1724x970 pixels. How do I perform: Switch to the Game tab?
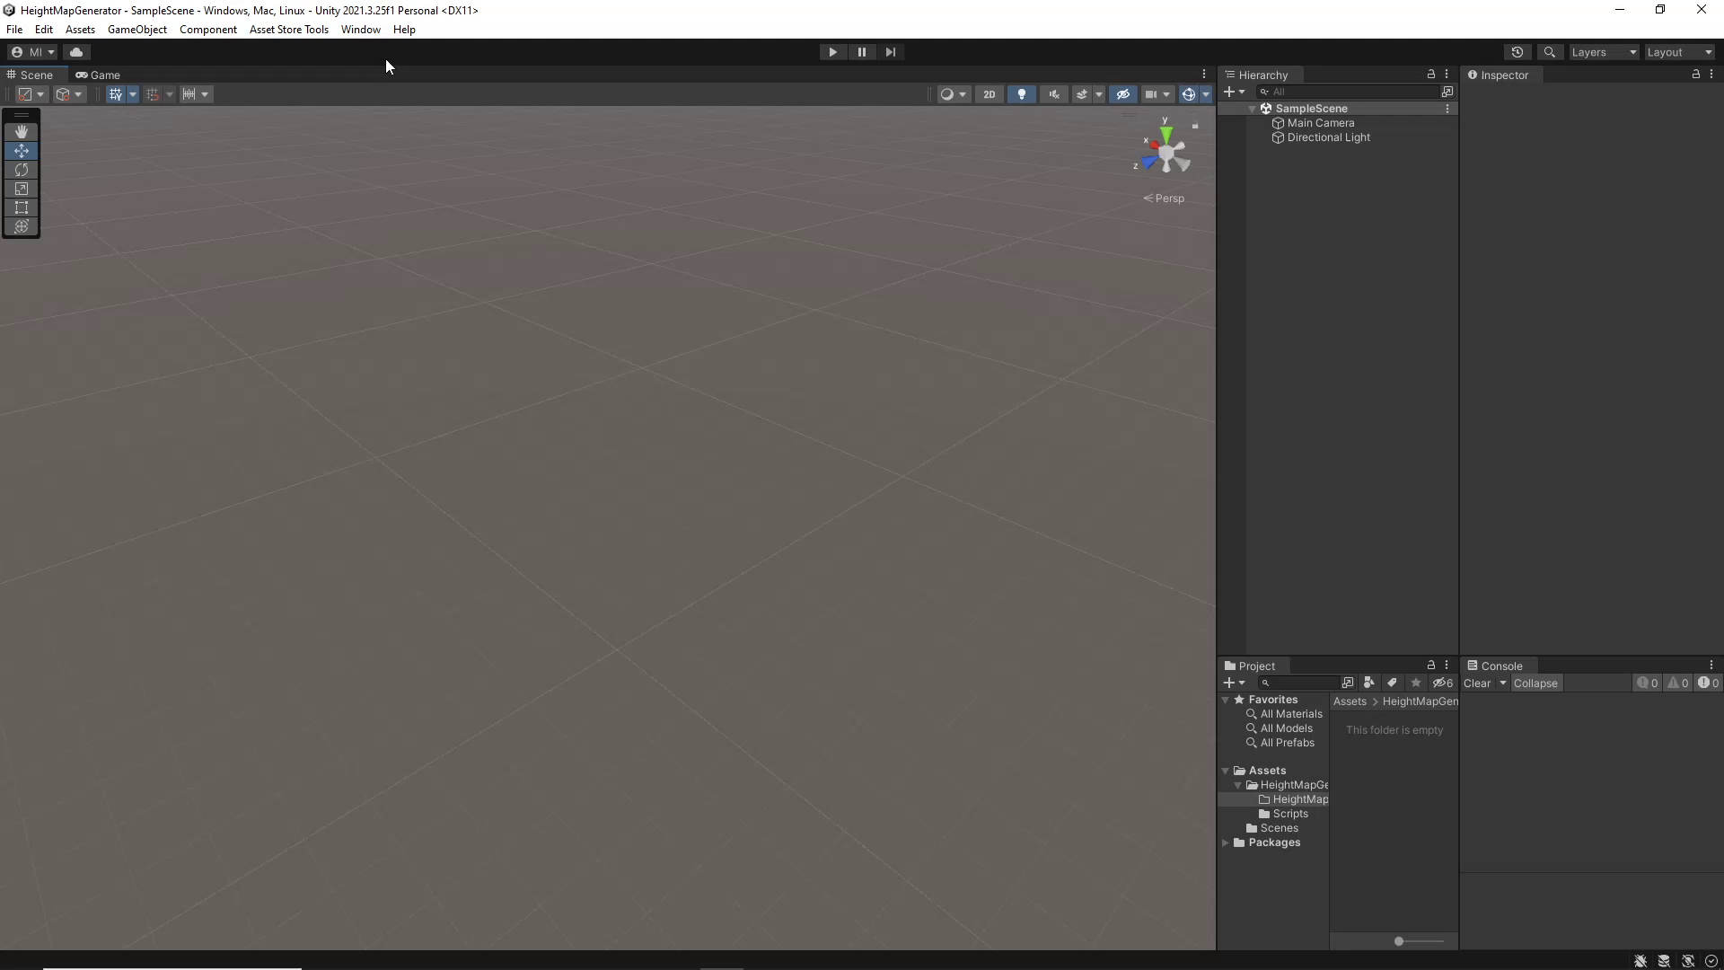98,75
